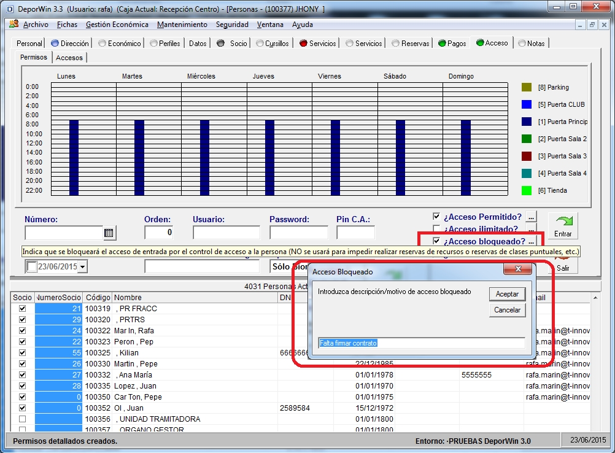Select the row Peron, Pep
615x453 pixels.
tap(300, 342)
